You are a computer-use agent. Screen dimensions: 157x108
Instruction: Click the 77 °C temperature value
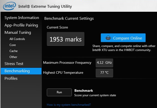[x=104, y=73]
